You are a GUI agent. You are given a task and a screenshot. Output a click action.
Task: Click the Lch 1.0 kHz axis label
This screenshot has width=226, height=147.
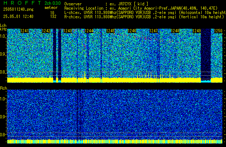[3, 36]
